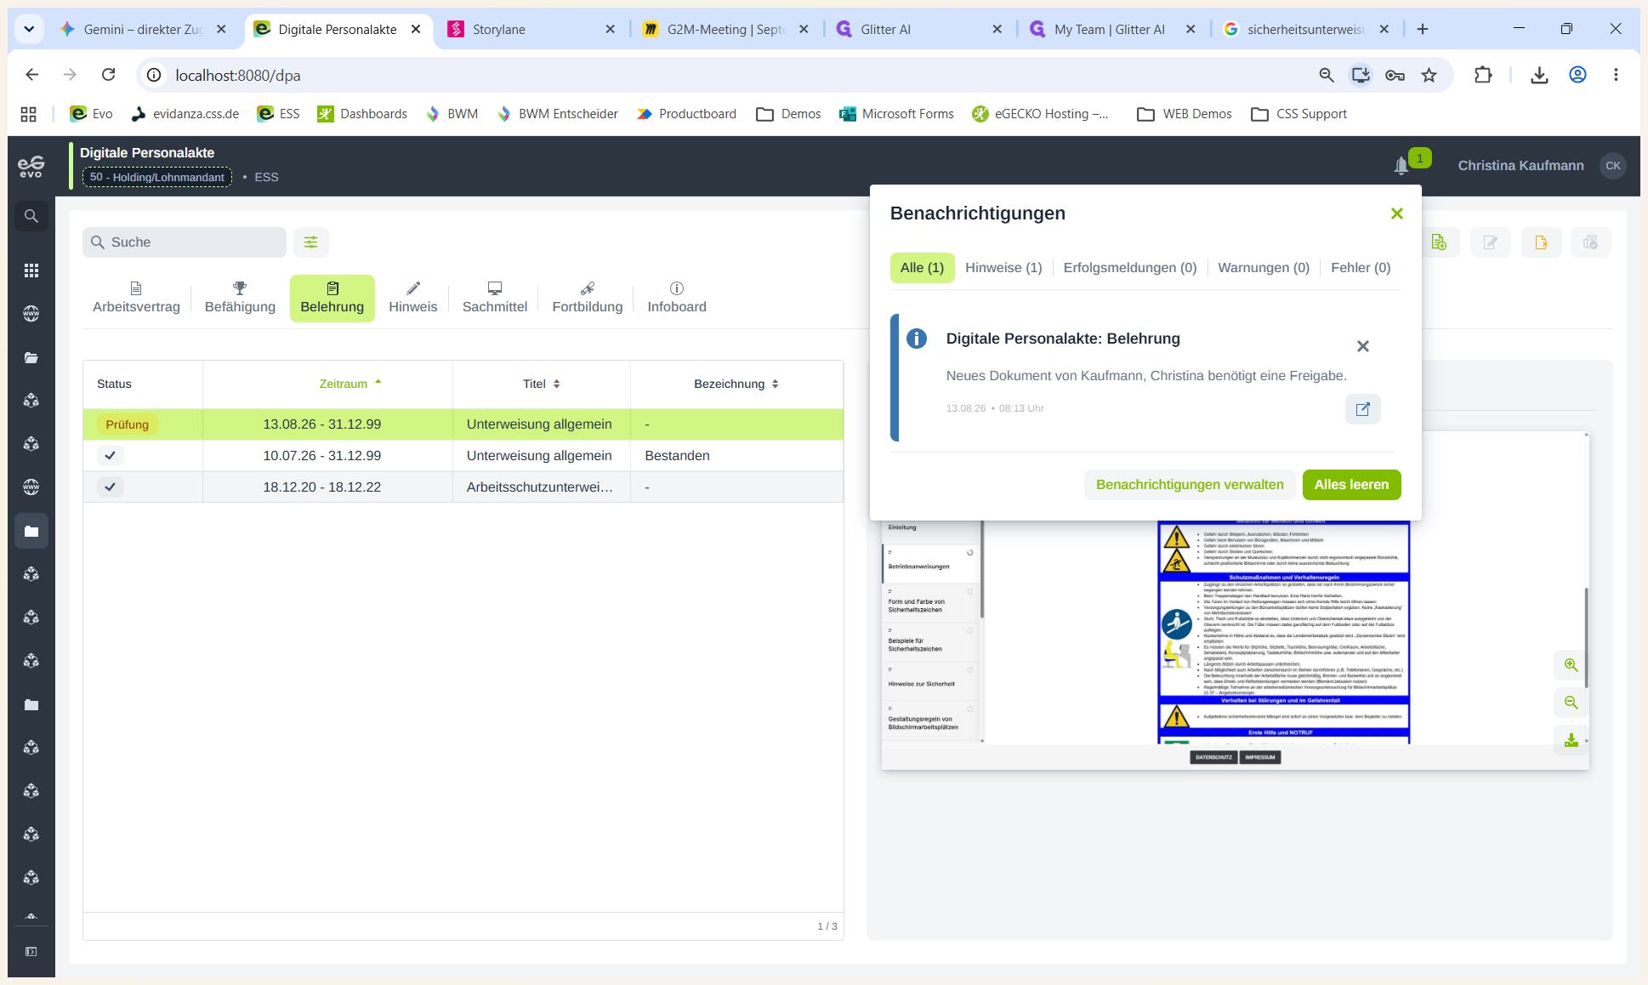Open the Demos bookmark folder

788,114
